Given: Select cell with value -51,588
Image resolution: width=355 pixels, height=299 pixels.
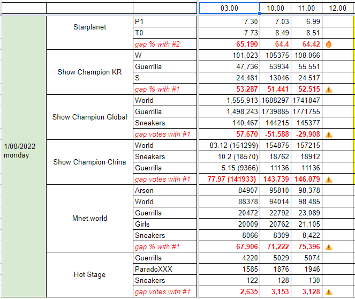Looking at the screenshot, I should click(x=275, y=134).
